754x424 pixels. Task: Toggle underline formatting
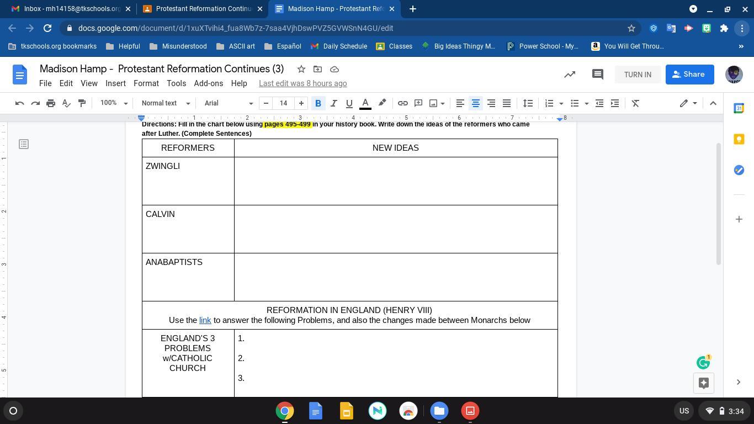click(349, 103)
